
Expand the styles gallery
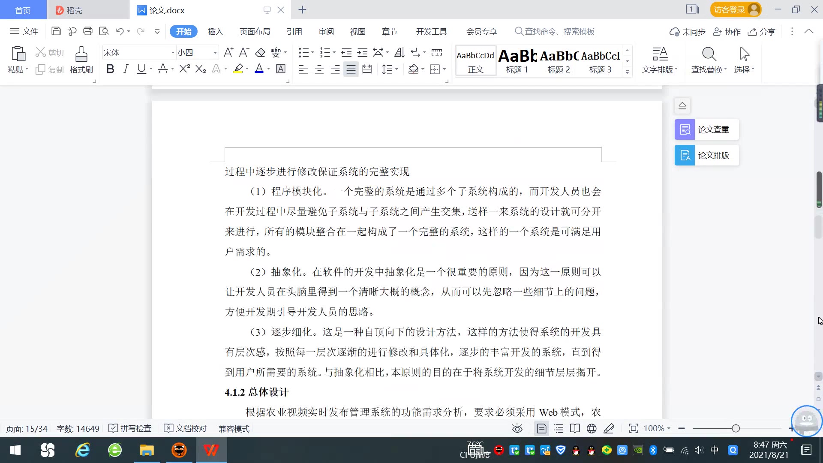point(627,72)
